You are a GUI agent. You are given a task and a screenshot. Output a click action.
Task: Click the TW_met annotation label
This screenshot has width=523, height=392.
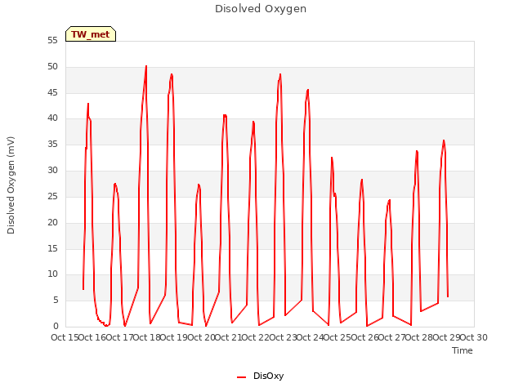91,34
